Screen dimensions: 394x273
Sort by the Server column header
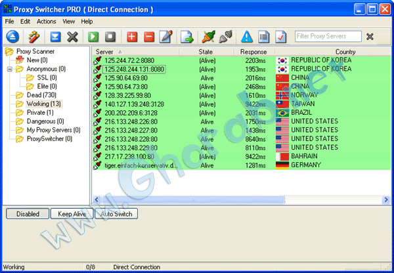[135, 52]
